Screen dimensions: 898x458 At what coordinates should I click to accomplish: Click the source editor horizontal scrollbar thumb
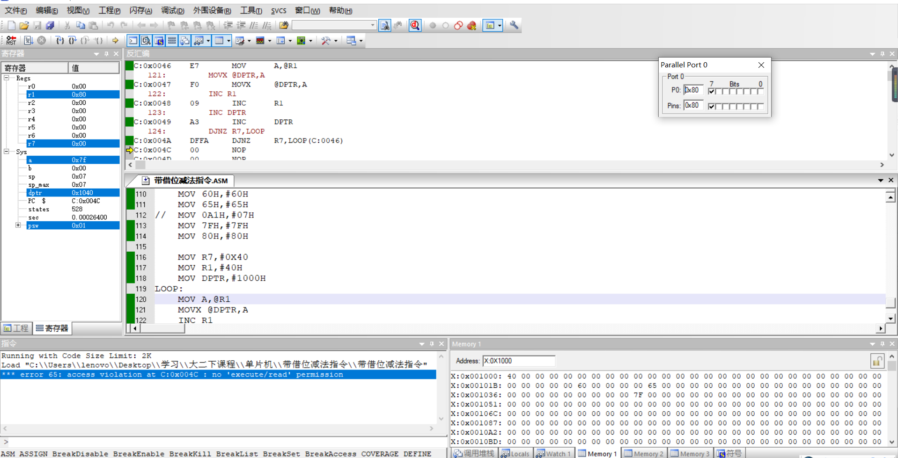click(162, 328)
